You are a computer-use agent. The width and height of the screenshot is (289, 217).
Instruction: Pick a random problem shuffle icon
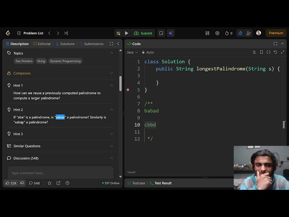pos(66,33)
